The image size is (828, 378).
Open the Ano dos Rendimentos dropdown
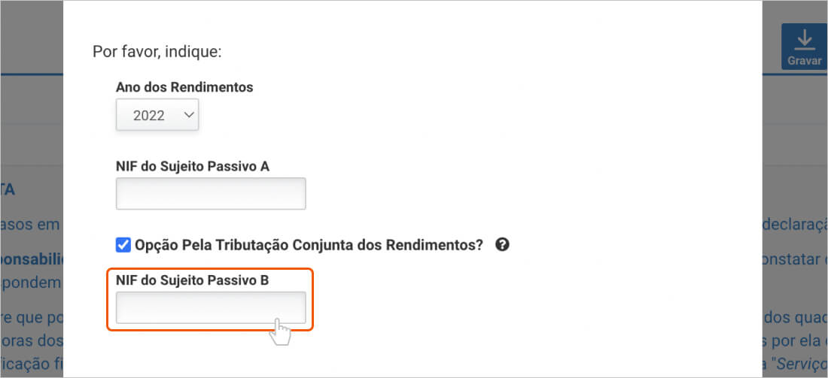[157, 116]
